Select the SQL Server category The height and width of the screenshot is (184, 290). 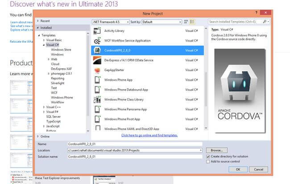(x=54, y=117)
